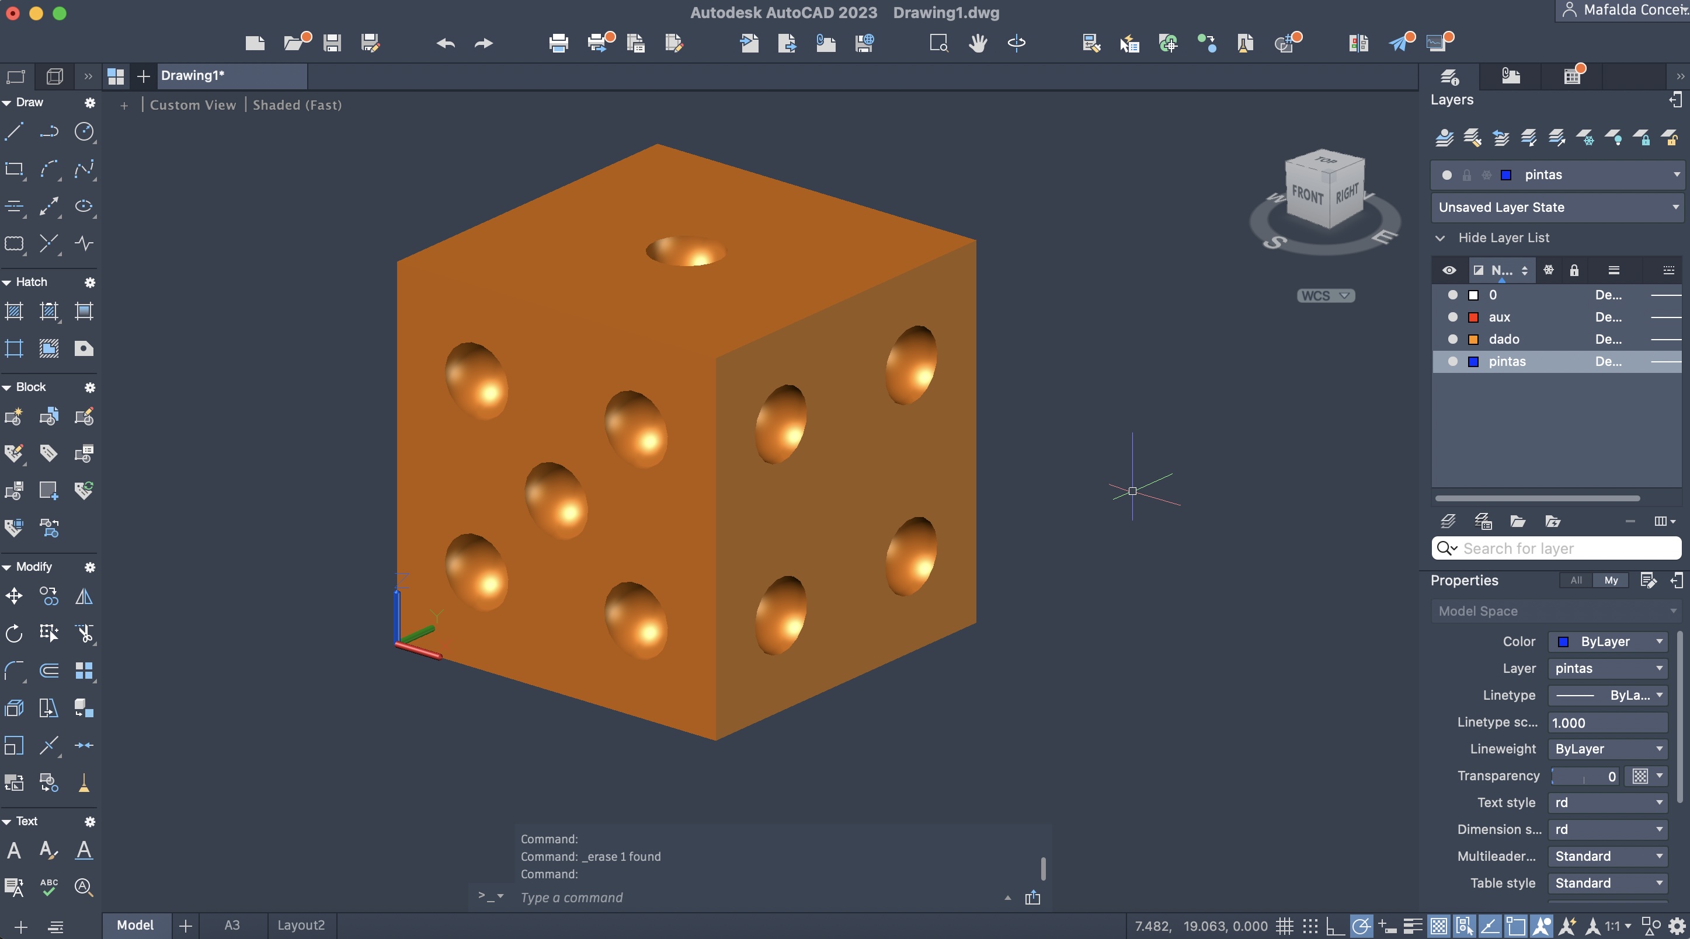Screen dimensions: 1690x939
Task: Collapse the Hide Layer List expander
Action: pos(1441,238)
